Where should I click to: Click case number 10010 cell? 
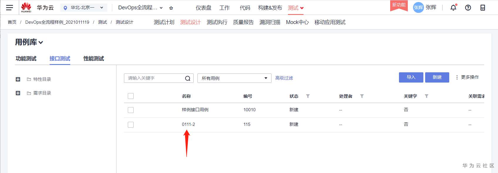[x=249, y=110]
